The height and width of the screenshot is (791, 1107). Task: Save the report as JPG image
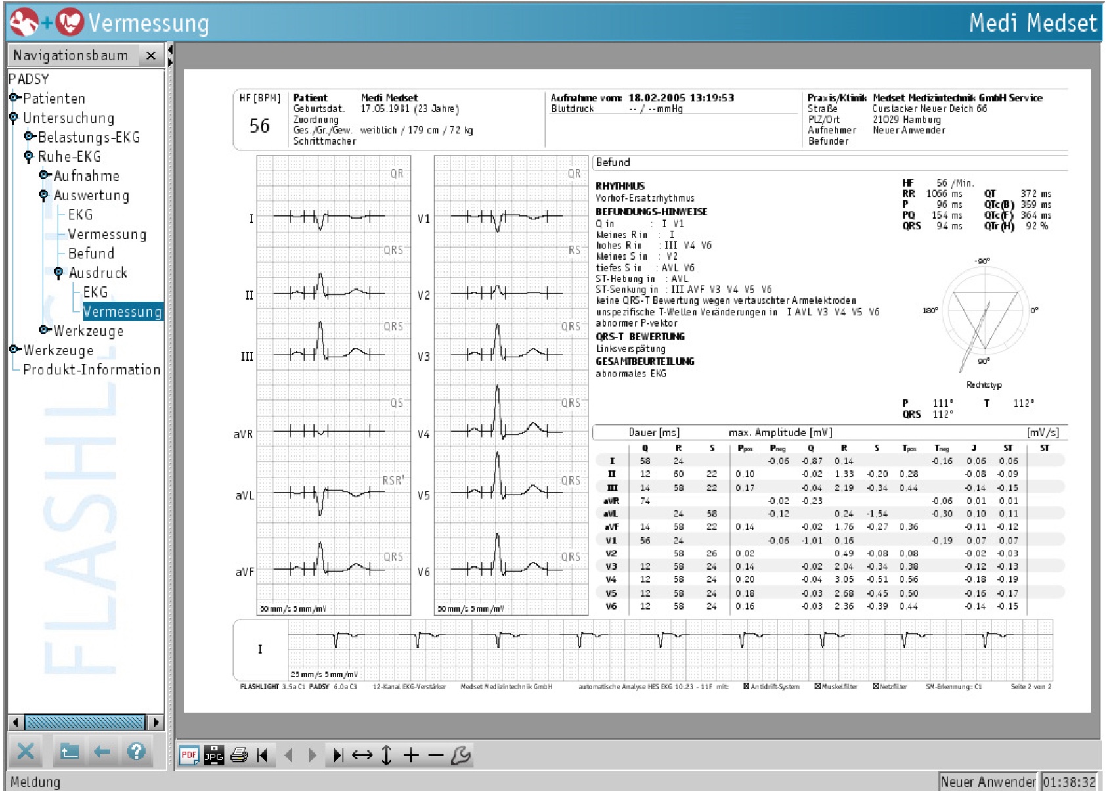click(x=214, y=755)
